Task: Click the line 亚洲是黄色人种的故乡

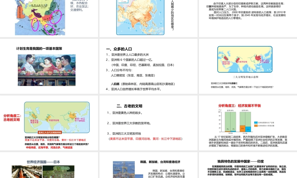Action: 125,113
